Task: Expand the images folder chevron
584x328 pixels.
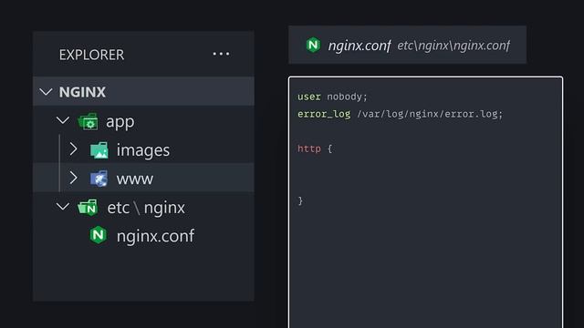Action: tap(73, 149)
